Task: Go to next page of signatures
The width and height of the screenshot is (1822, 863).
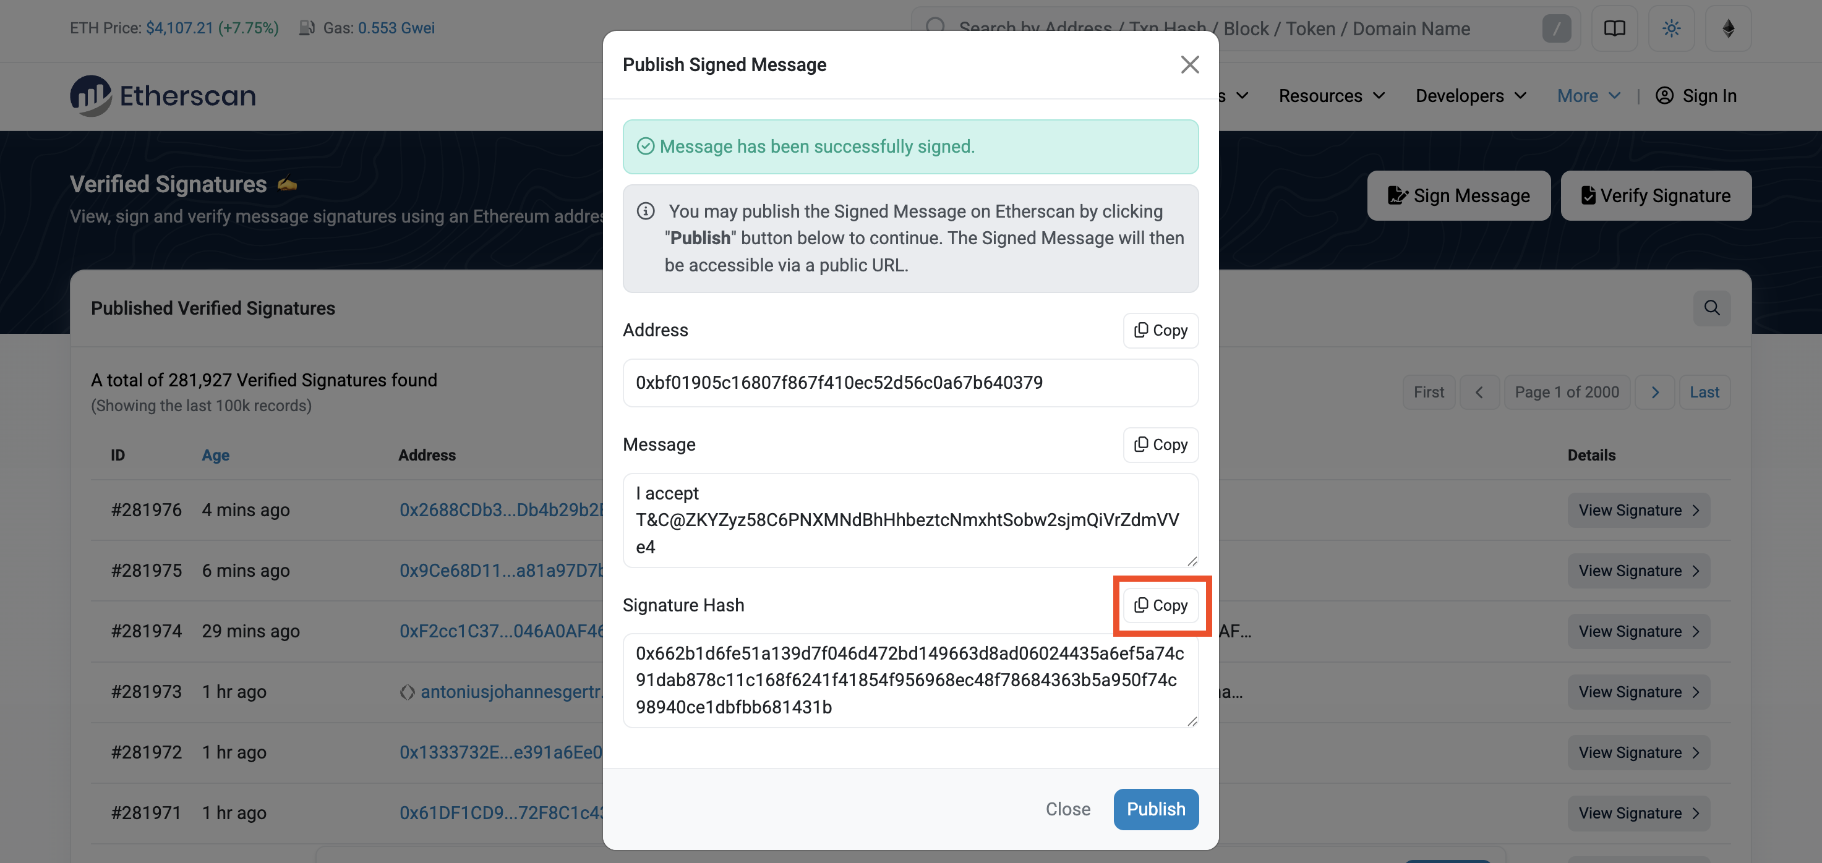Action: pos(1654,393)
